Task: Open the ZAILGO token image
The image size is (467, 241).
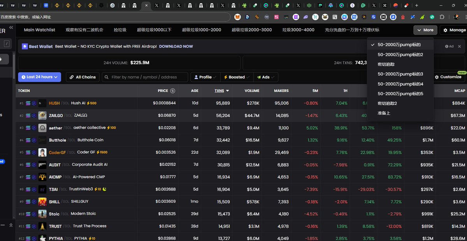Action: tap(42, 116)
